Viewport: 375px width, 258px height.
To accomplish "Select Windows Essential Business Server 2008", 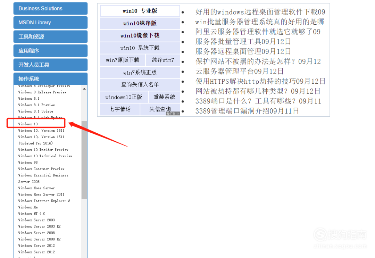I will 43,178.
